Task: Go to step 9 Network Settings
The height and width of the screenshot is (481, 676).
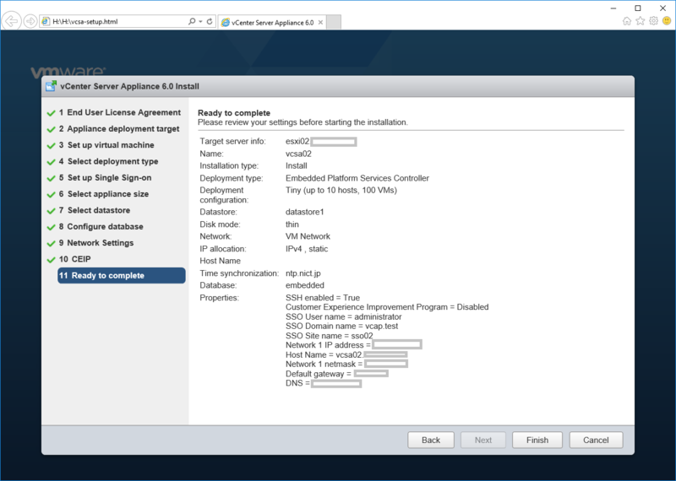Action: coord(96,243)
